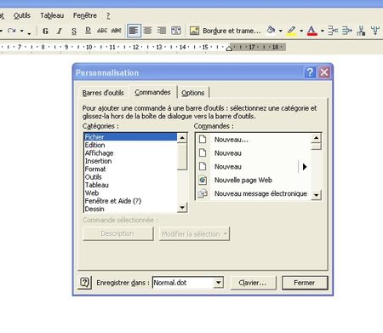Click the greyed Description button
Viewport: 383px width, 333px height.
(x=117, y=233)
